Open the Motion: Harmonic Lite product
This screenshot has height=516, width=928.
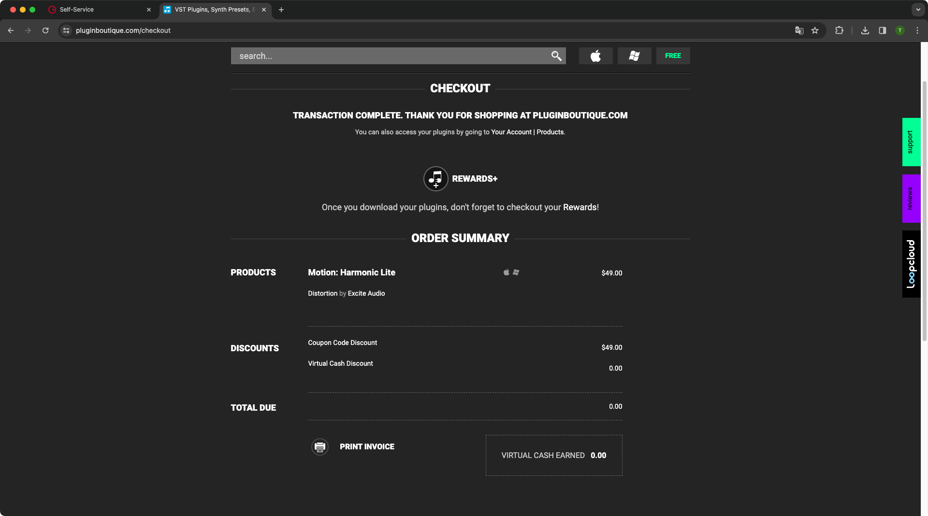(351, 272)
